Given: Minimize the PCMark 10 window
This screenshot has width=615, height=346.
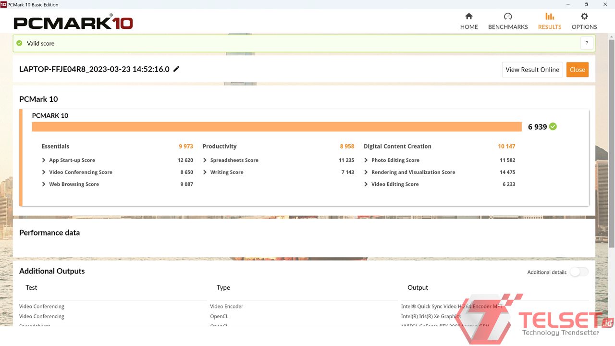Looking at the screenshot, I should click(567, 4).
